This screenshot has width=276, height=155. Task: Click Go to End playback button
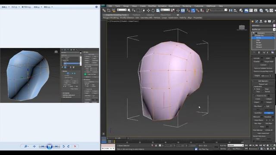260,146
